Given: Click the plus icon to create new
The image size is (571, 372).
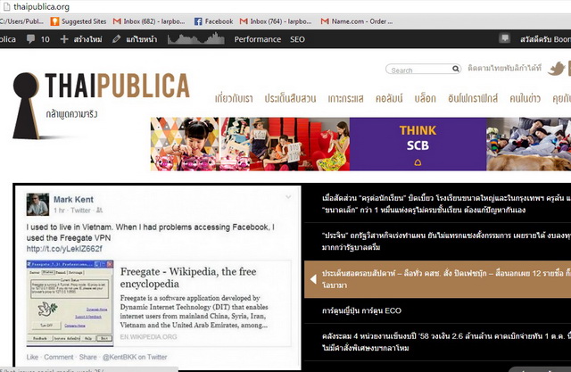Looking at the screenshot, I should [63, 39].
